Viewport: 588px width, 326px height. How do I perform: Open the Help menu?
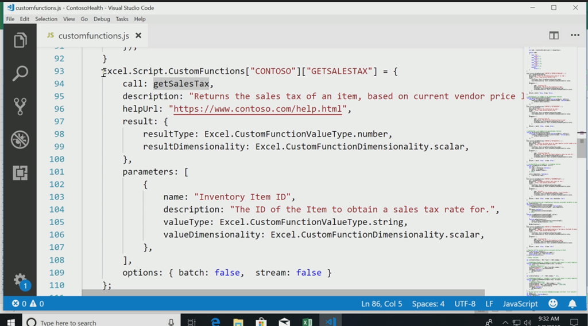tap(140, 19)
